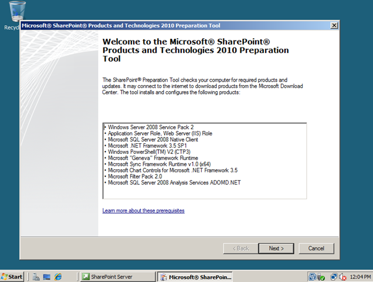
Task: Select Microsoft Filter Pack 2.0 line
Action: click(135, 177)
